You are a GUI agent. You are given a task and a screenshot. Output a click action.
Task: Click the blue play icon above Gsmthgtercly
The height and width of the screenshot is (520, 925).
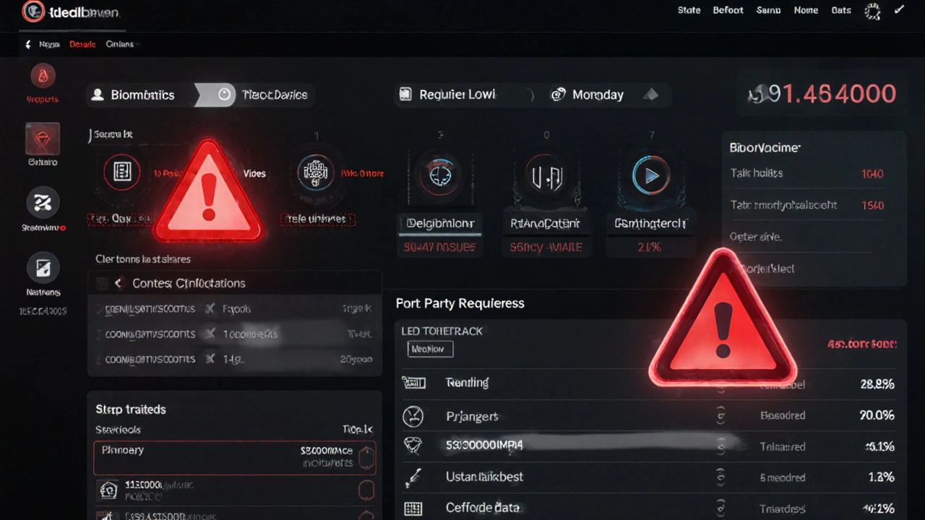tap(650, 175)
